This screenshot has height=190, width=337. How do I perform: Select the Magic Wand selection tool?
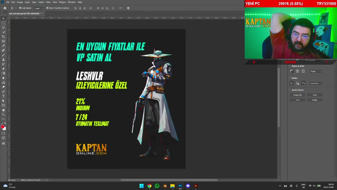[x=3, y=32]
